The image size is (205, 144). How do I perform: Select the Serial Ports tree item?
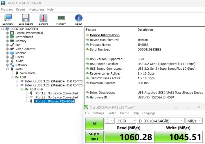[28, 73]
